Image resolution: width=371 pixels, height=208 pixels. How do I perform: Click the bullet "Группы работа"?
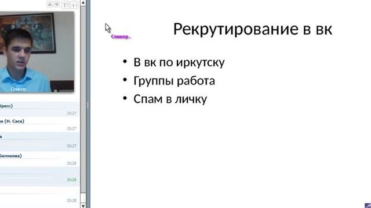(174, 81)
